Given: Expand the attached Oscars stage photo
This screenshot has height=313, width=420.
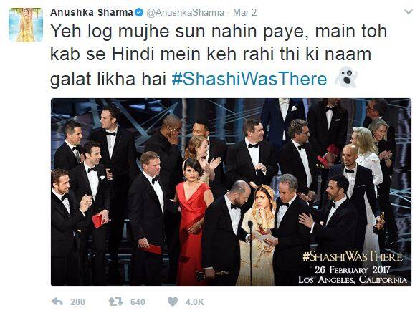Looking at the screenshot, I should point(231,192).
